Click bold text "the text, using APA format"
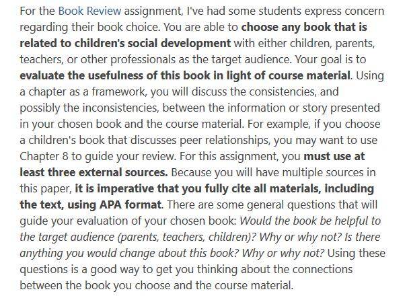 (x=91, y=204)
